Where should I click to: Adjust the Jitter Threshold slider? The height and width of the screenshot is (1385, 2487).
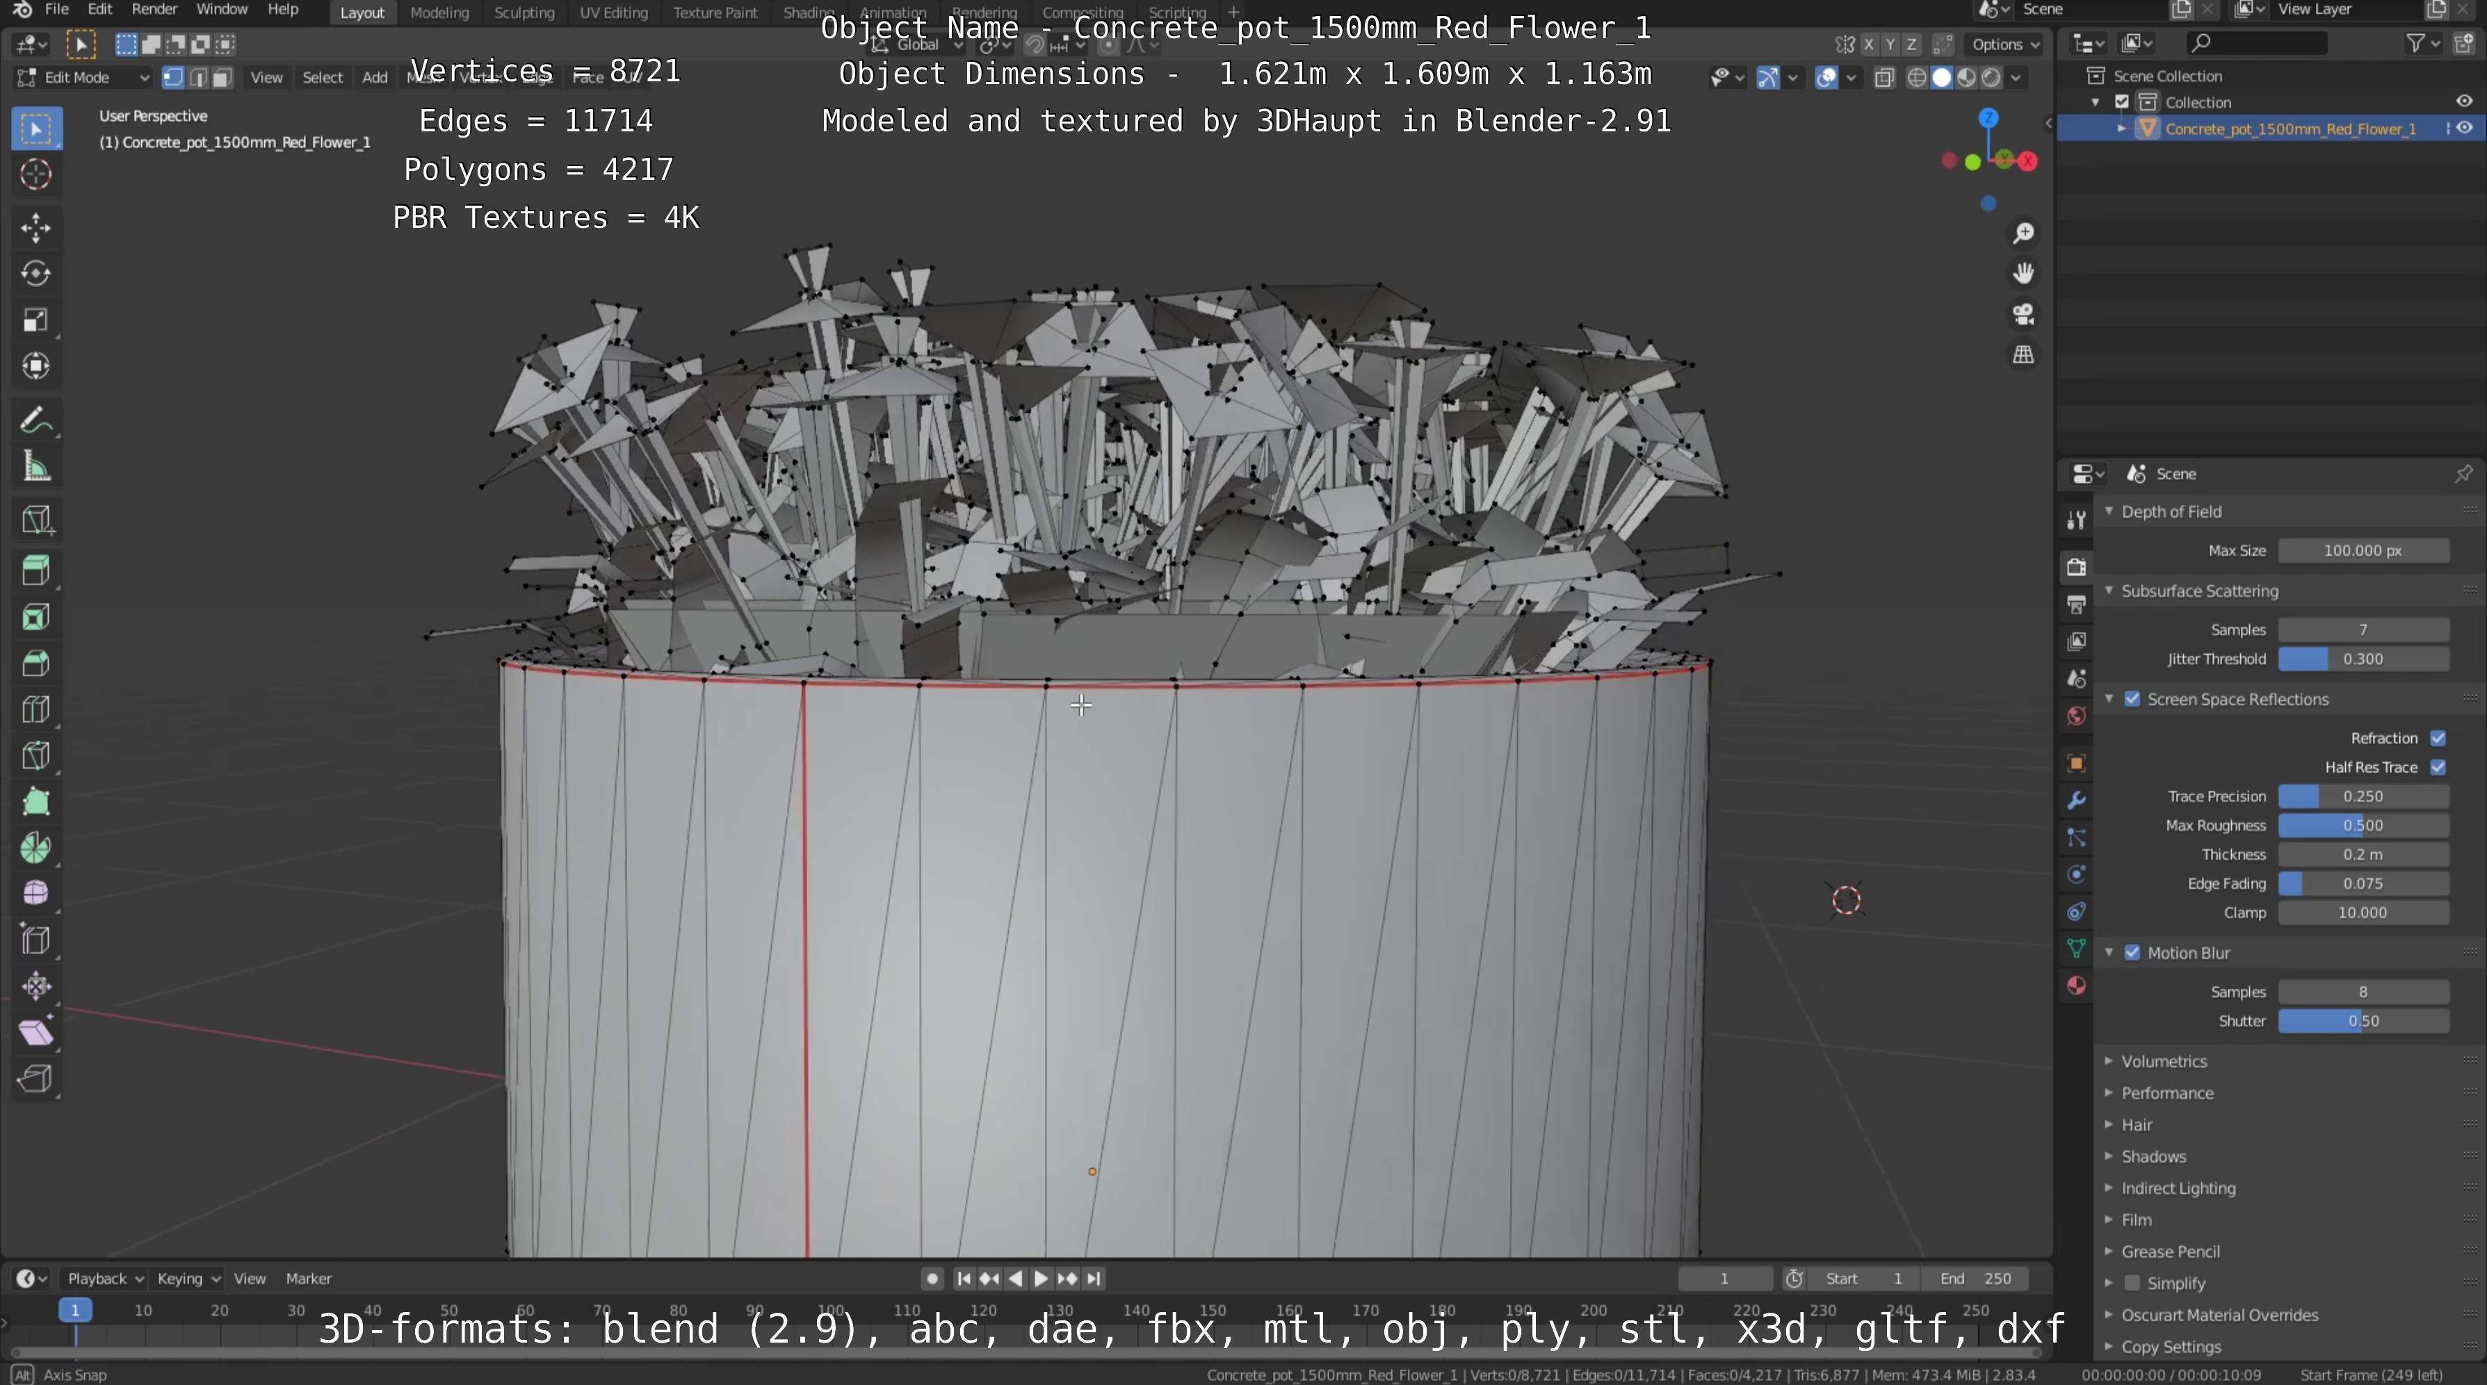[2363, 659]
